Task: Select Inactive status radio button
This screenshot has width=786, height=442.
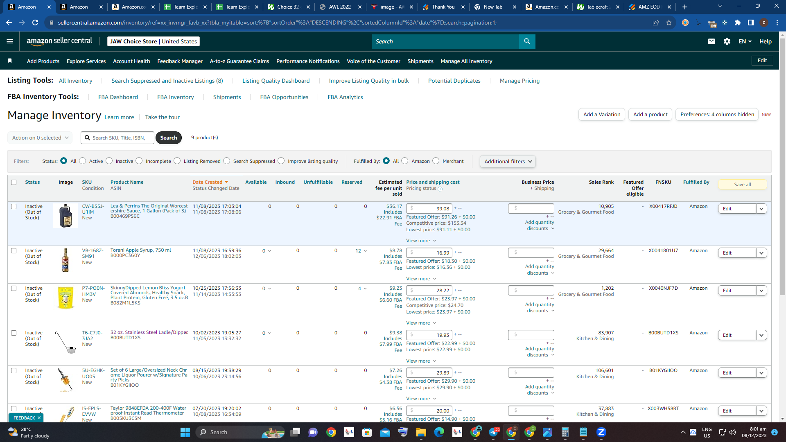Action: 109,161
